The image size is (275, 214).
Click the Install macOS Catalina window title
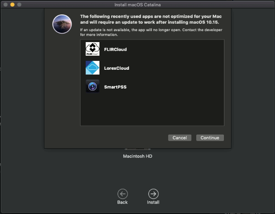point(137,5)
